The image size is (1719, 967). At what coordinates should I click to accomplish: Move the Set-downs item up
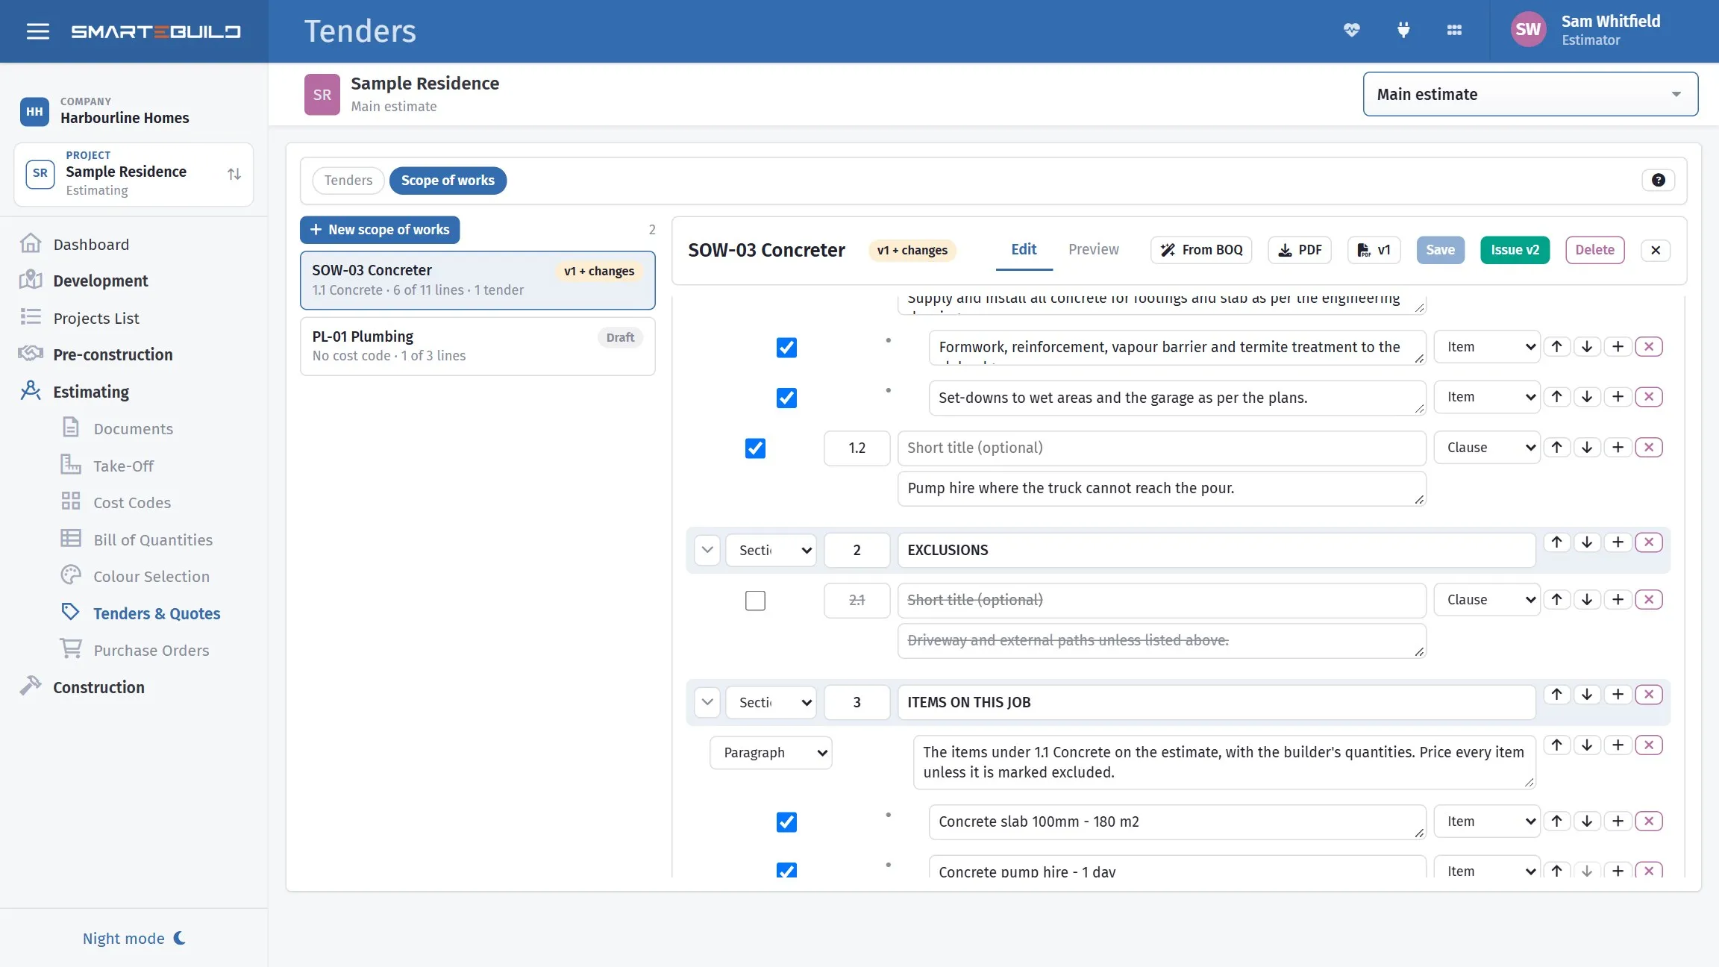[x=1556, y=397]
